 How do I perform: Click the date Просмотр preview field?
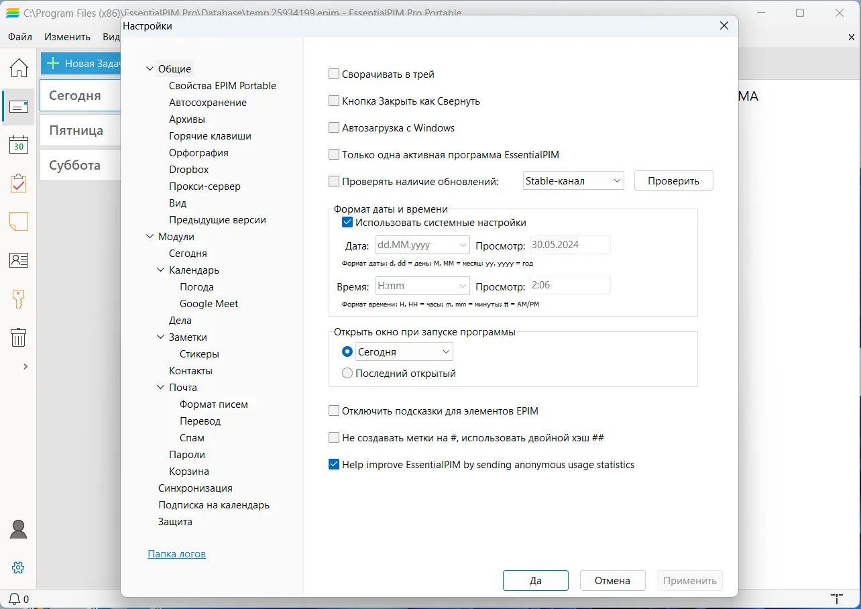click(x=570, y=245)
